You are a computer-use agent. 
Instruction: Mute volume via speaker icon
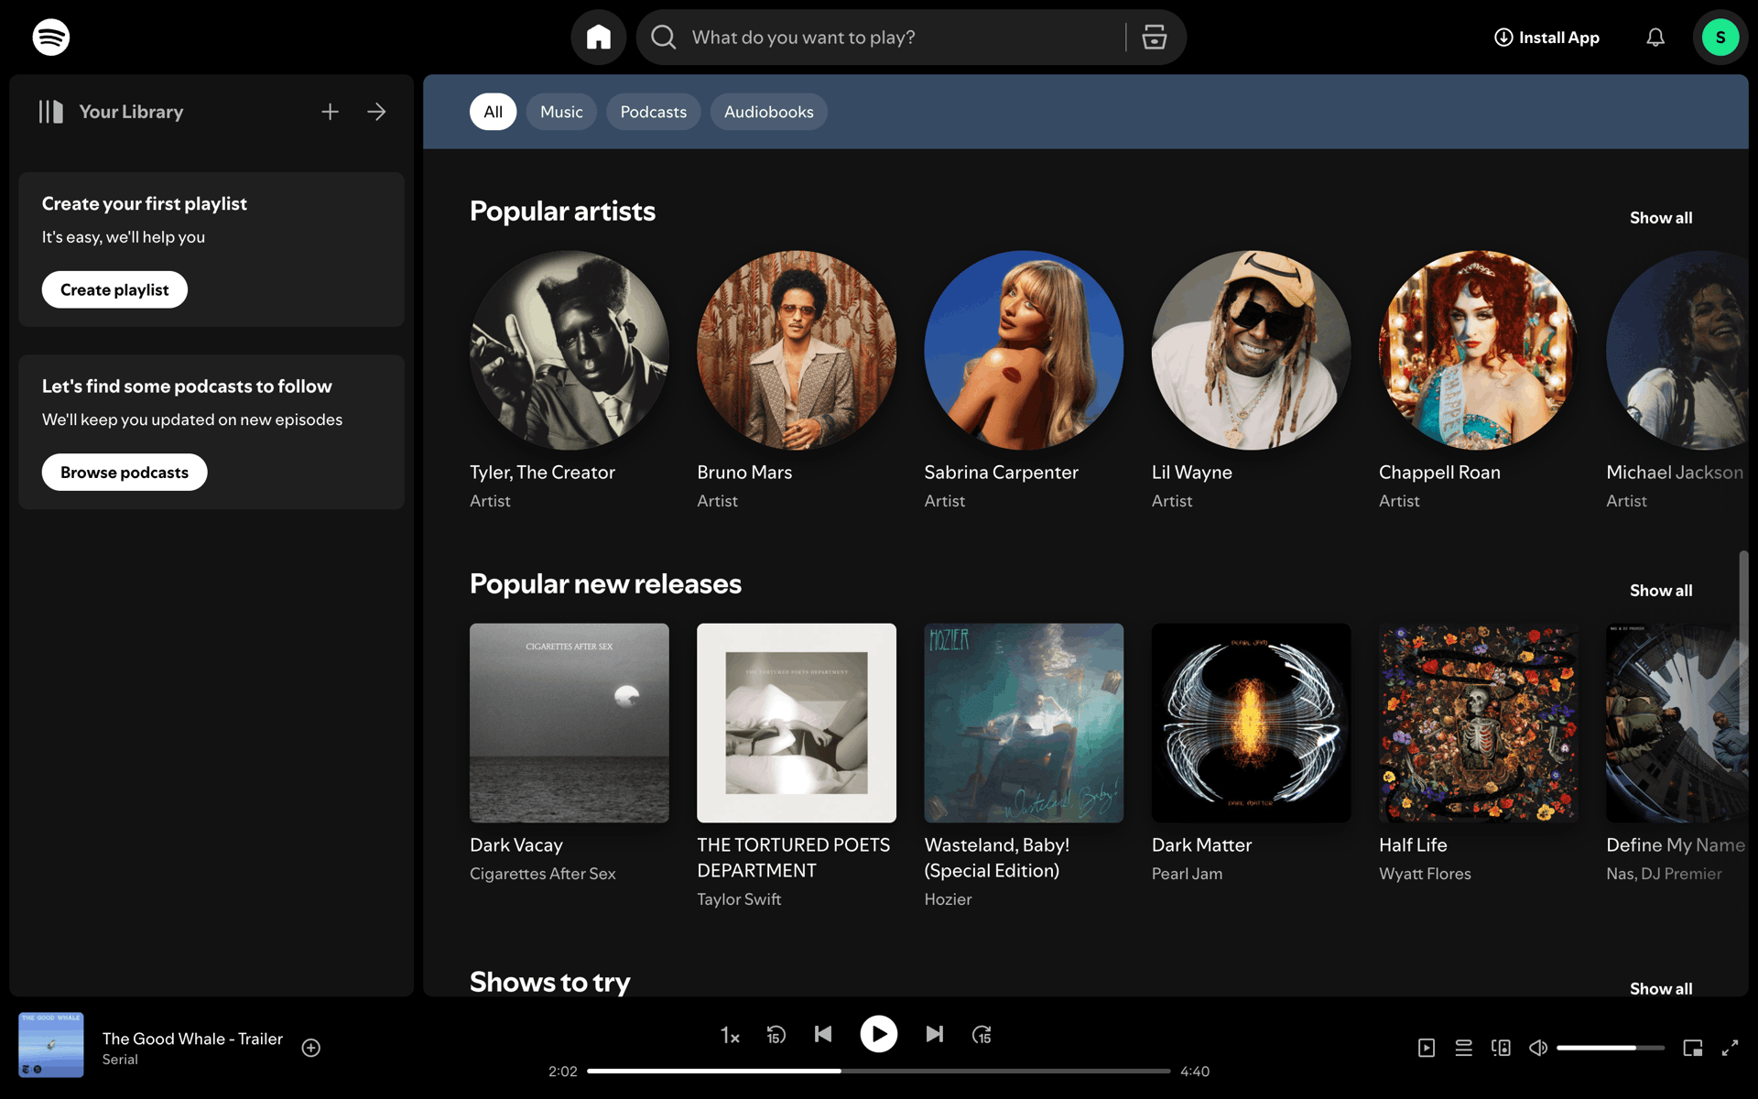tap(1538, 1048)
